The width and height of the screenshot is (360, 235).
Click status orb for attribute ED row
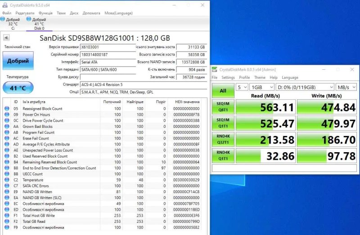point(7,209)
